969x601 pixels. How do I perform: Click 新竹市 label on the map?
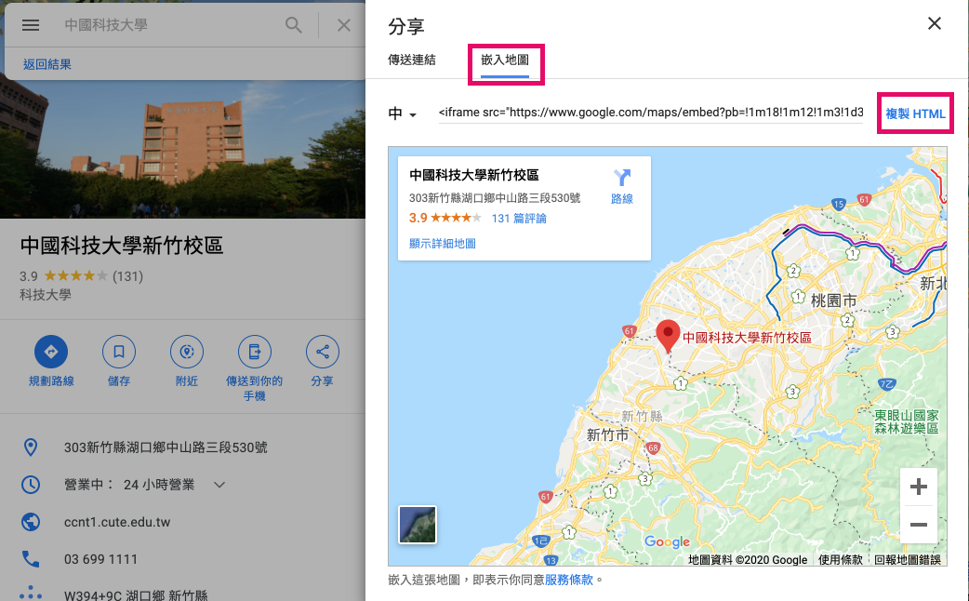[607, 435]
